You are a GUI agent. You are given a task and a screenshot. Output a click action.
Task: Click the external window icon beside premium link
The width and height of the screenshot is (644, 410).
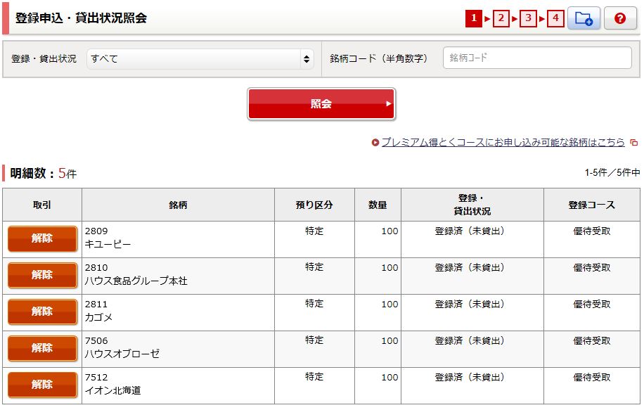634,143
